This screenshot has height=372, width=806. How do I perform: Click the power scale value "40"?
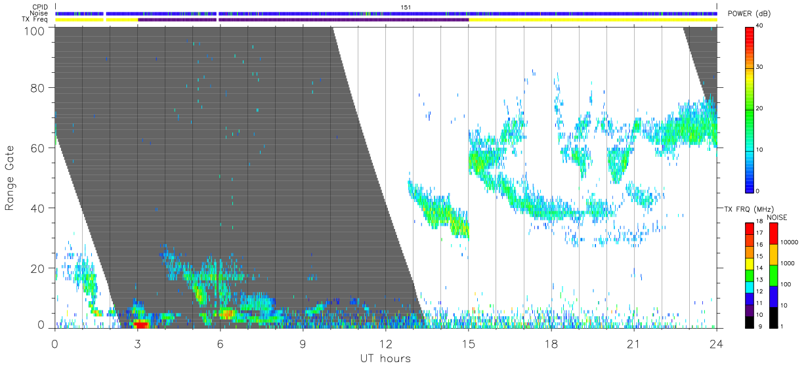(x=760, y=26)
